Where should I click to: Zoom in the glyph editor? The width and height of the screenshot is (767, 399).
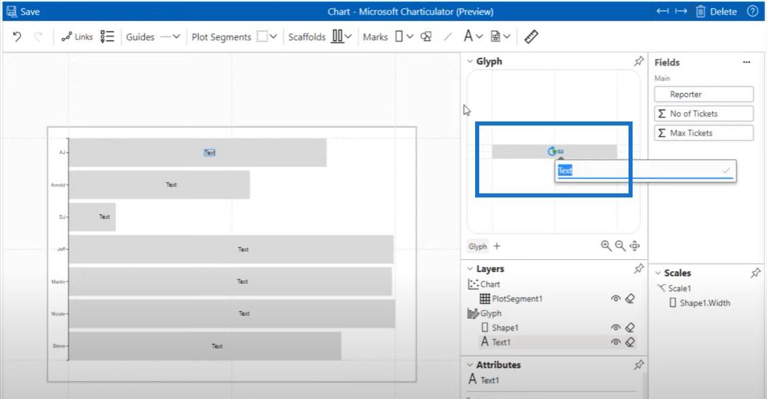605,246
